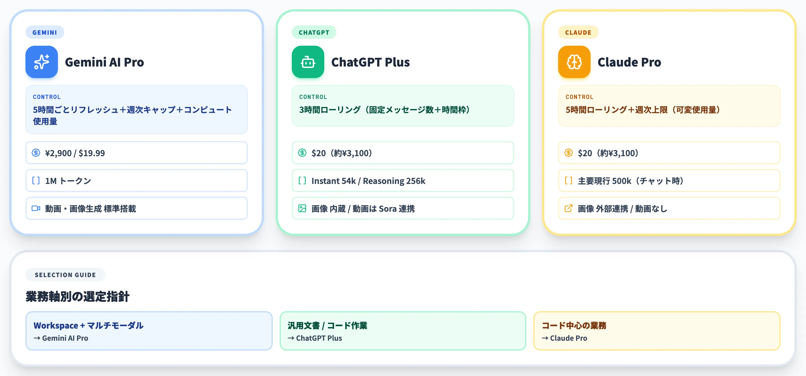Select the CHATGPT badge label

pyautogui.click(x=314, y=32)
